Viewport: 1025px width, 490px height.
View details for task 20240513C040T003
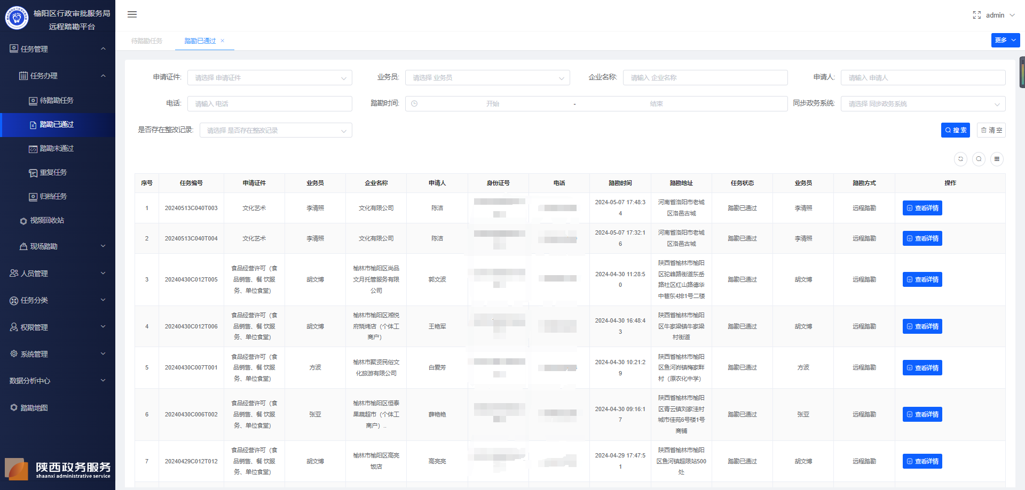pyautogui.click(x=922, y=208)
